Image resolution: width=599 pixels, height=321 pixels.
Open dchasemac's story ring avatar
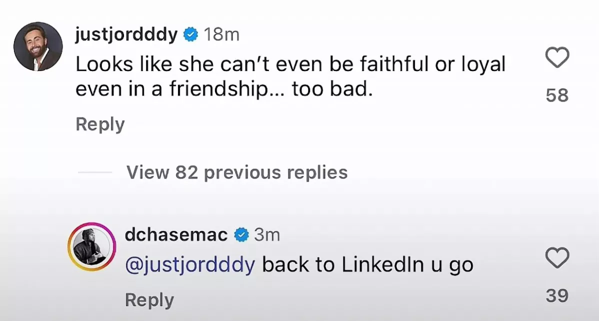click(x=91, y=246)
